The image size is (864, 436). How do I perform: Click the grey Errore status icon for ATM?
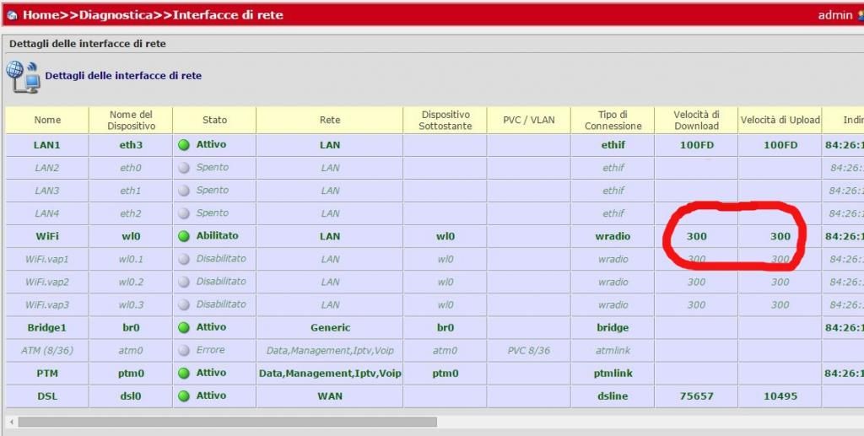184,350
